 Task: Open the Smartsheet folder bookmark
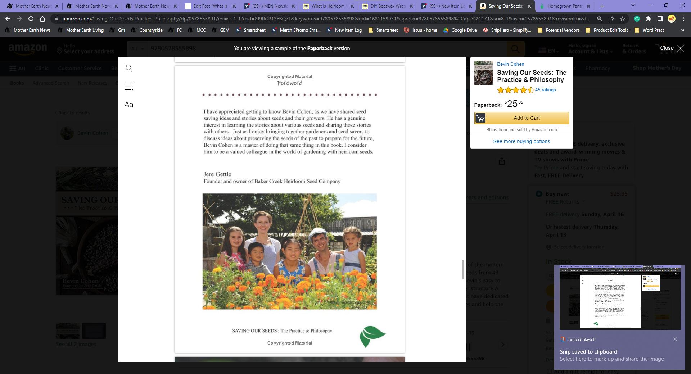pyautogui.click(x=383, y=30)
